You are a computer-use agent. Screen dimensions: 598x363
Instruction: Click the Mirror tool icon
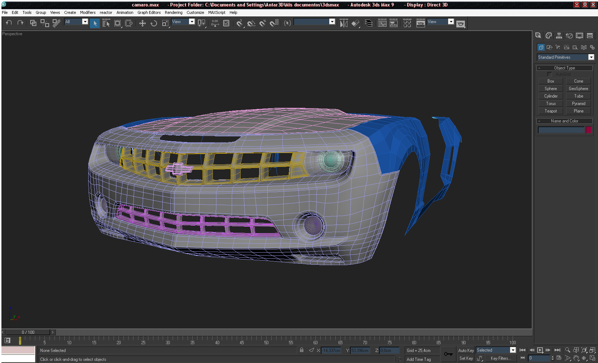click(x=343, y=23)
